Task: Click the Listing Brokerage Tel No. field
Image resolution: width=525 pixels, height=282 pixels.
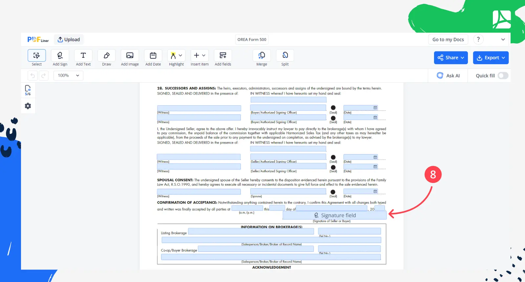Action: click(x=349, y=231)
